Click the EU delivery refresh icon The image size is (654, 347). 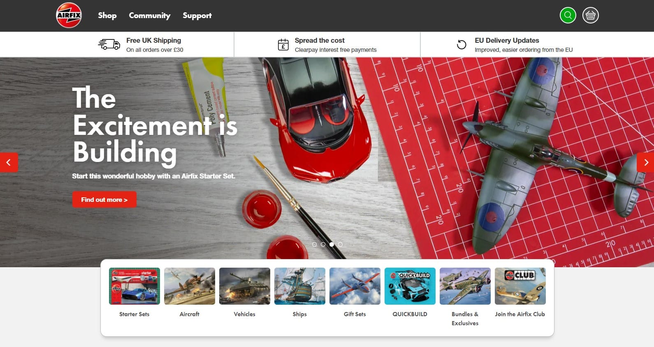pos(462,44)
